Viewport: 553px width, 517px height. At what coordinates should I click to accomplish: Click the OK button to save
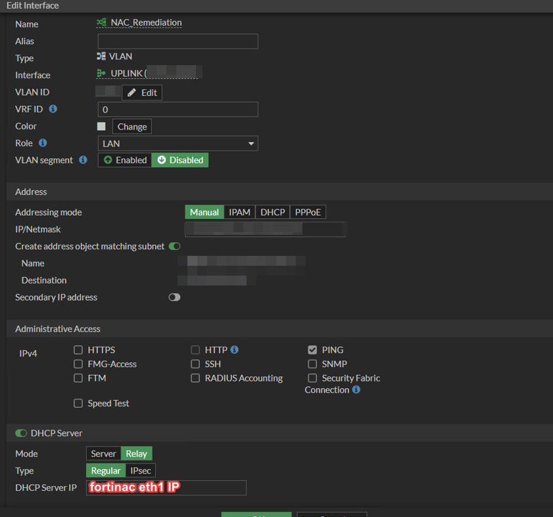coord(256,515)
